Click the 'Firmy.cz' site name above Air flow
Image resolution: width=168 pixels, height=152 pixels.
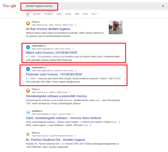(36, 22)
